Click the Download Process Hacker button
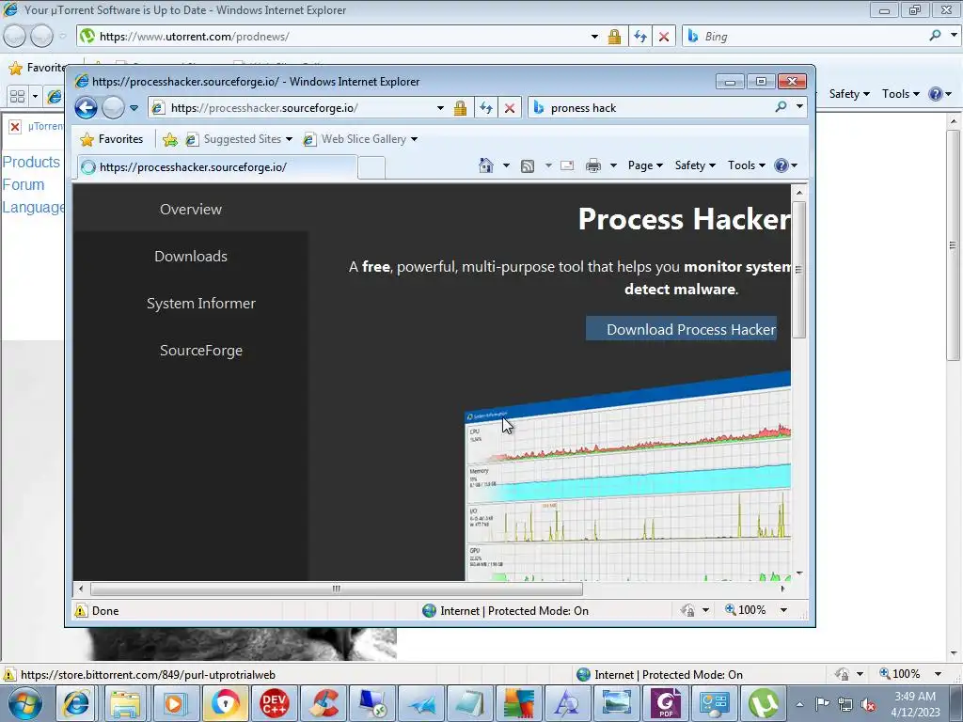Viewport: 963px width, 722px height. click(682, 329)
